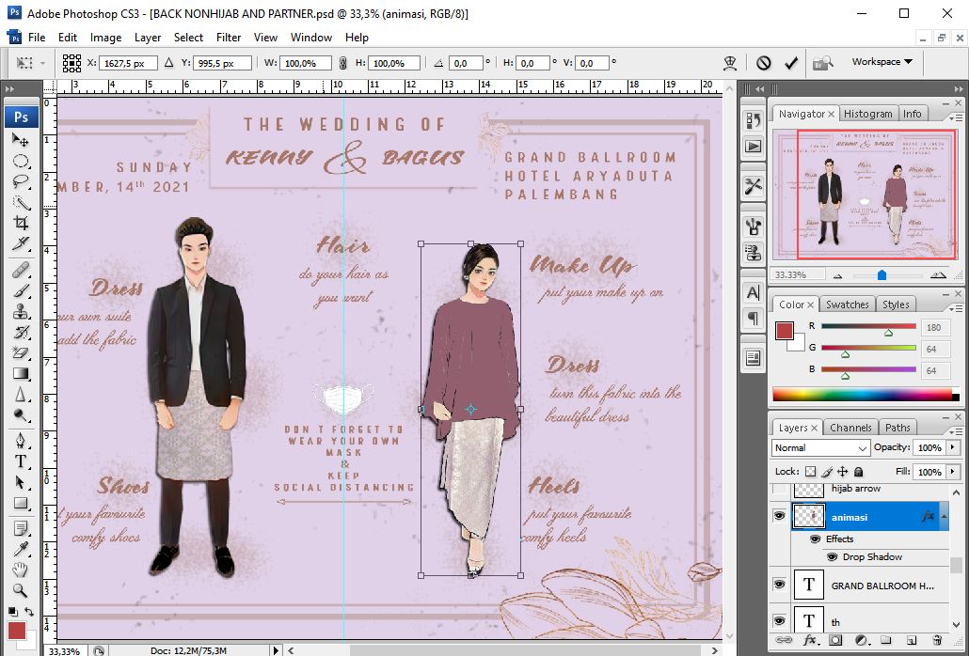
Task: Click the foreground color swatch in Color panel
Action: pos(785,330)
